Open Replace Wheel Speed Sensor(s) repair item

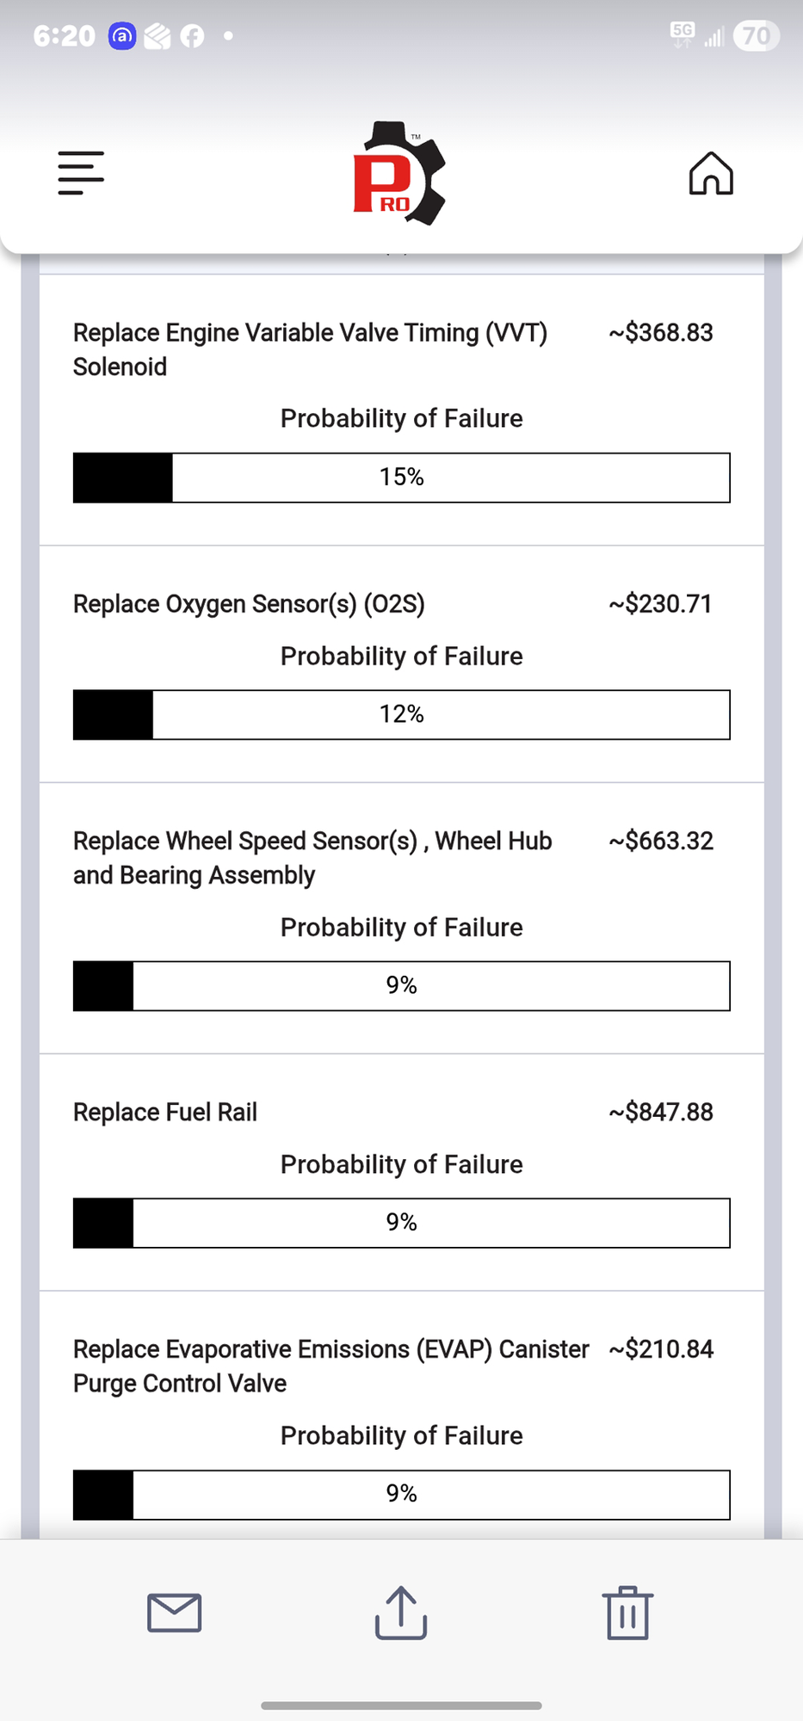point(312,858)
